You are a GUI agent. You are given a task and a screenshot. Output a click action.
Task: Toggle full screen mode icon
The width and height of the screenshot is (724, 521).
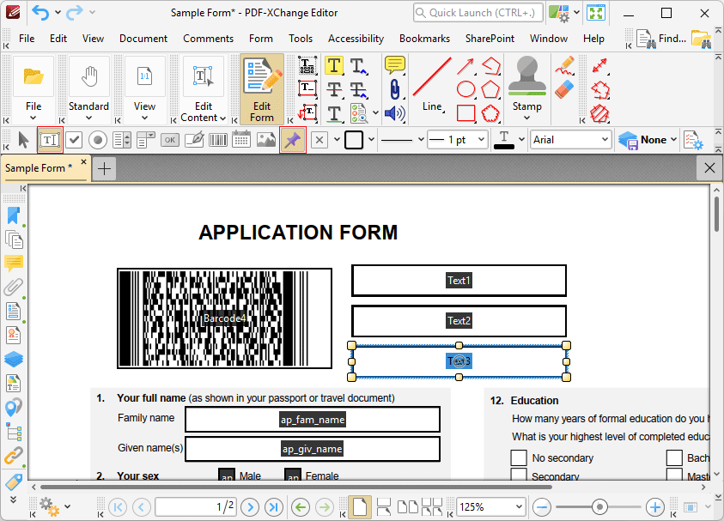click(x=596, y=13)
